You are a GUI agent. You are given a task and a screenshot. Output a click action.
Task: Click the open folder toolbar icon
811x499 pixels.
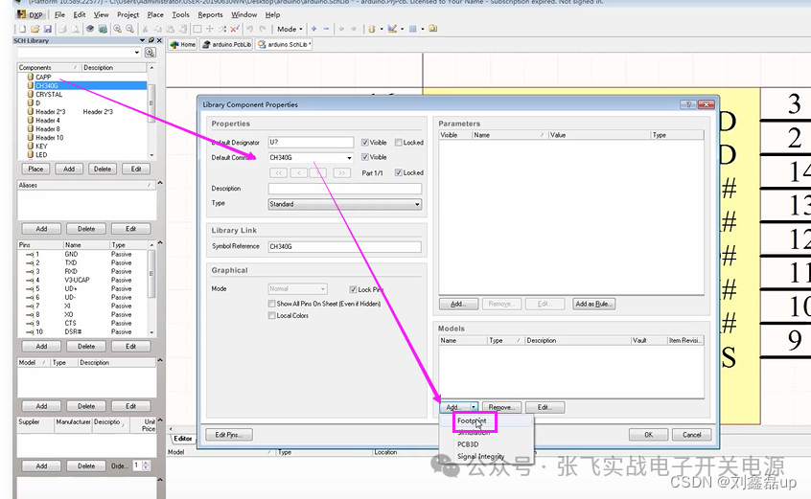(35, 29)
